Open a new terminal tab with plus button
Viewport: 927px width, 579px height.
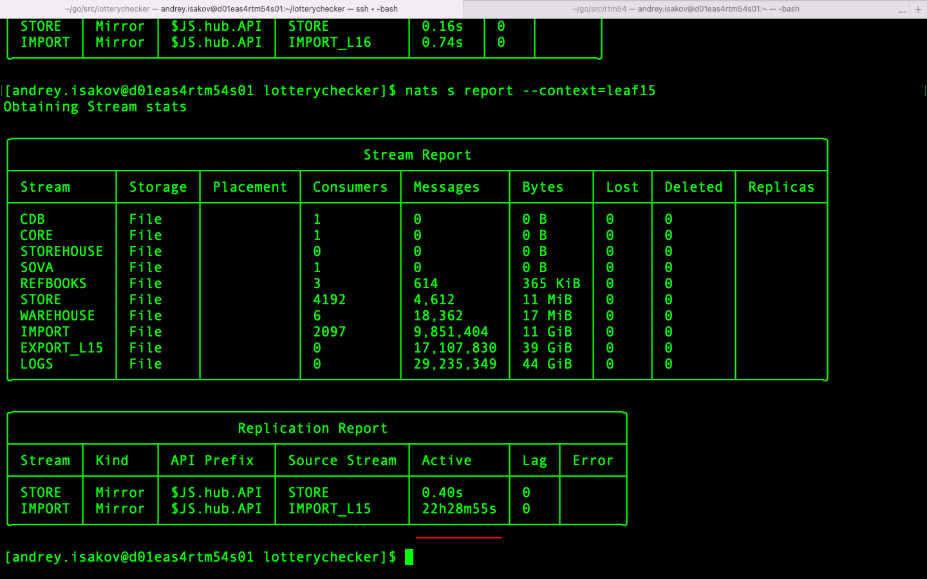tap(918, 9)
